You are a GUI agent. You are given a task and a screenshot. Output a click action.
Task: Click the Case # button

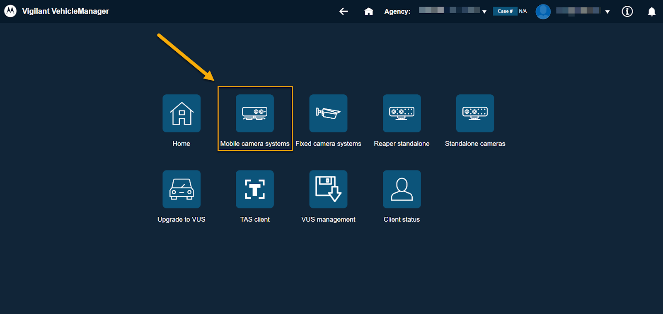(x=505, y=11)
